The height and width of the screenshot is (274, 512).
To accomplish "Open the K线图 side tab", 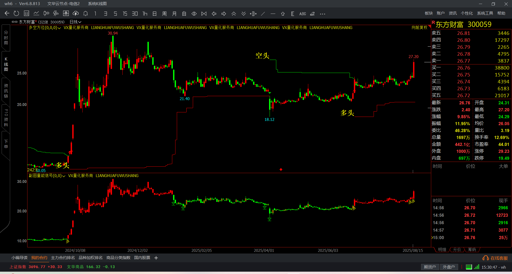I will coord(6,64).
